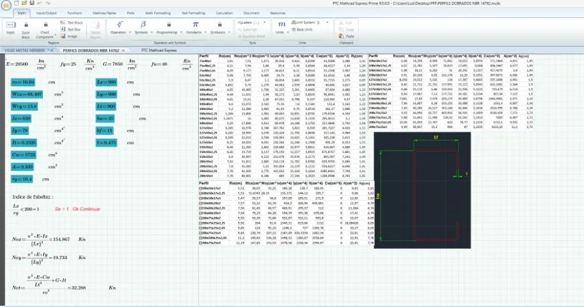Select the Wex:=68.407 input region
The image size is (584, 307).
click(x=27, y=94)
